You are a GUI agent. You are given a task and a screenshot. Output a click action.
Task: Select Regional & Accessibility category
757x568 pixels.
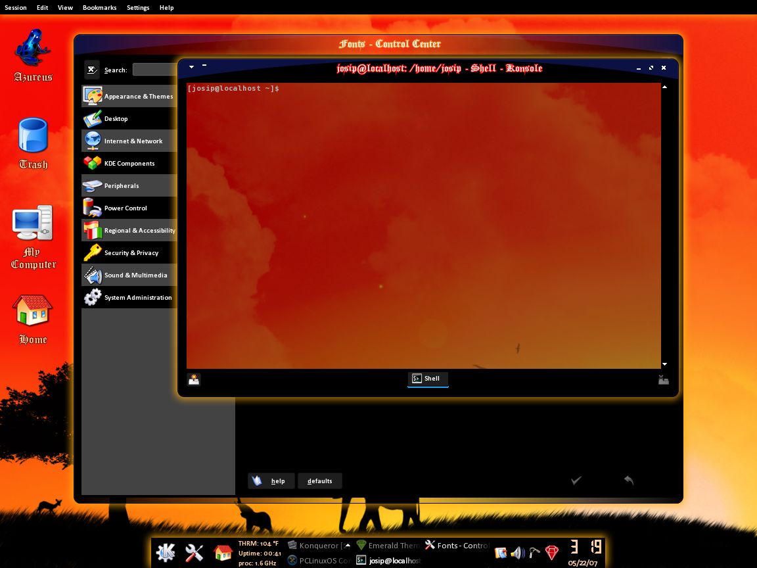129,230
